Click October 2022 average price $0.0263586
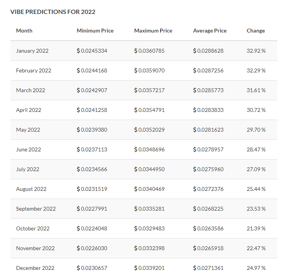The image size is (287, 278). tap(208, 228)
